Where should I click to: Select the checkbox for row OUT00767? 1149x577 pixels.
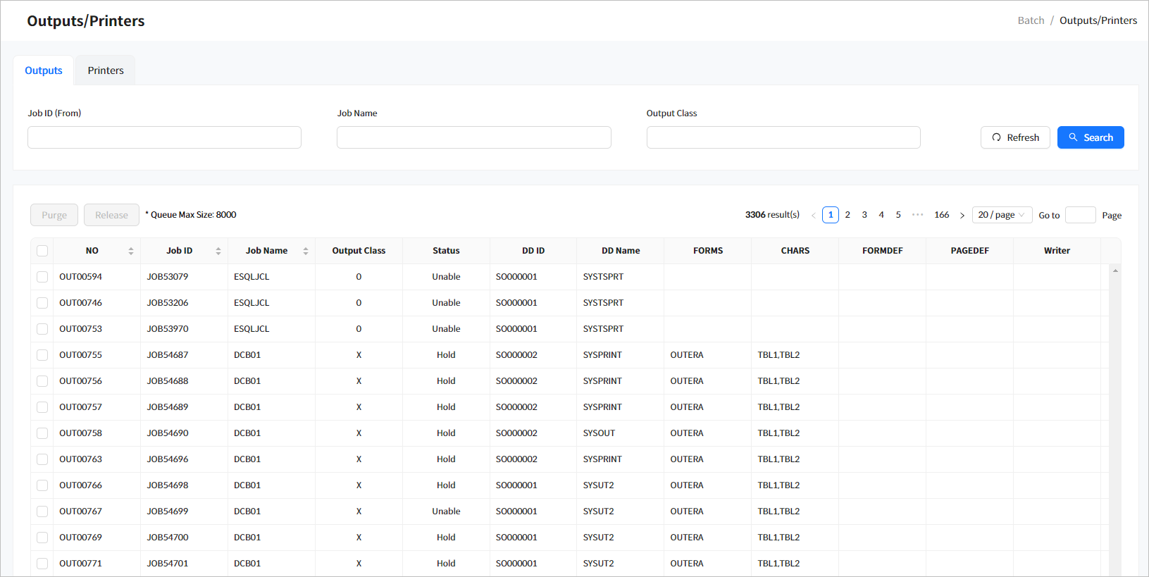(42, 511)
